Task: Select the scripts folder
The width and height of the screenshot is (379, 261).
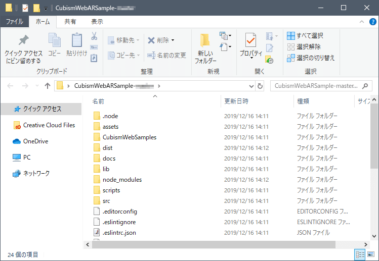Action: (107, 190)
